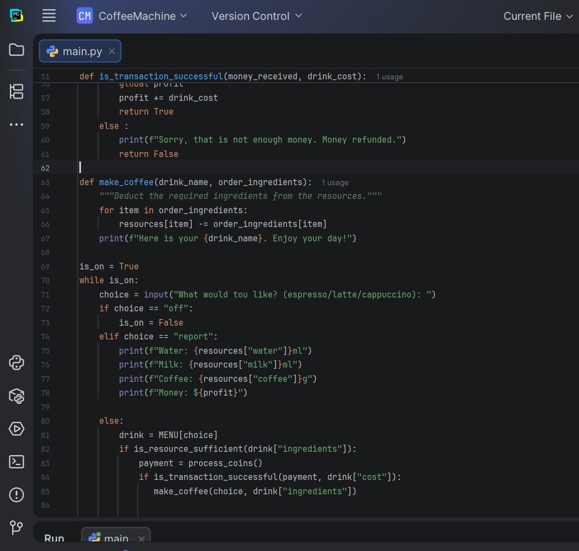Image resolution: width=579 pixels, height=551 pixels.
Task: Open the Project tool window folder icon
Action: (x=16, y=50)
